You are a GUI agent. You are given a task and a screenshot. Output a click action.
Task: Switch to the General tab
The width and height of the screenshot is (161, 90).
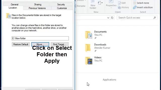pyautogui.click(x=15, y=4)
